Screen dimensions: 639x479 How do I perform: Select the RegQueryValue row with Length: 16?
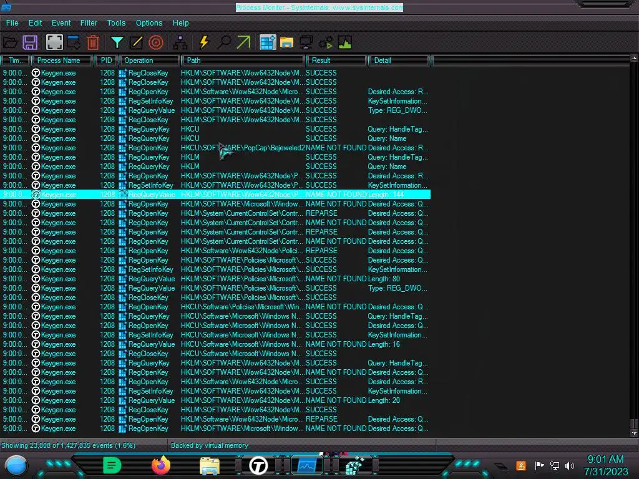[215, 344]
